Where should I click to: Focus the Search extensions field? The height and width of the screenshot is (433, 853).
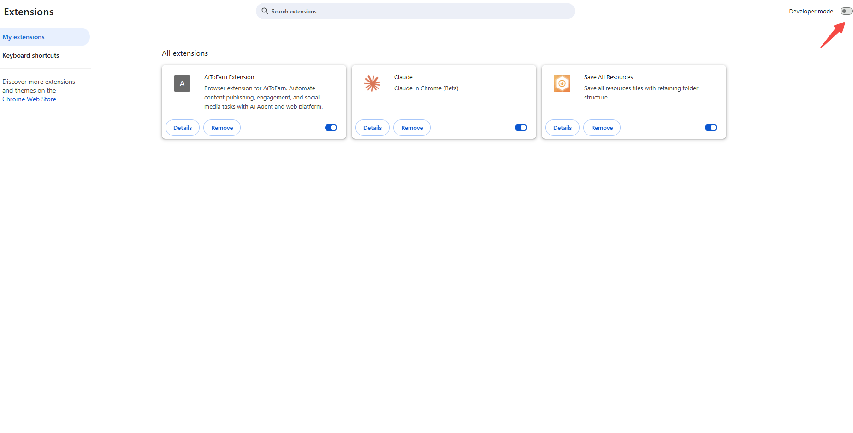(x=415, y=11)
